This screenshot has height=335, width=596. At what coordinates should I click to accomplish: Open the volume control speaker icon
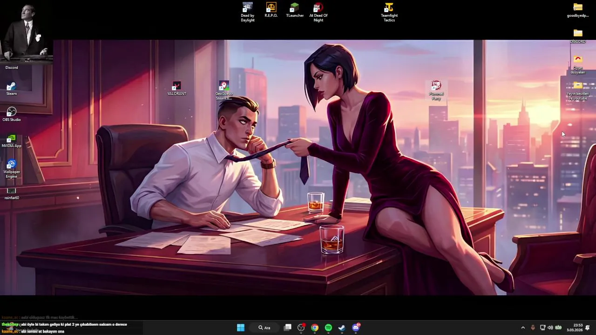tap(550, 328)
